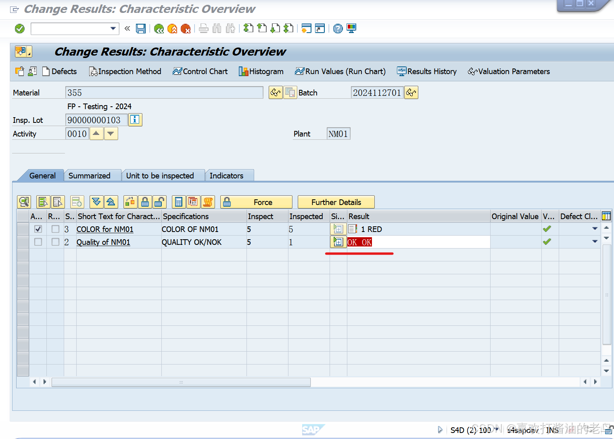This screenshot has height=439, width=614.
Task: Click the Force button
Action: (x=256, y=202)
